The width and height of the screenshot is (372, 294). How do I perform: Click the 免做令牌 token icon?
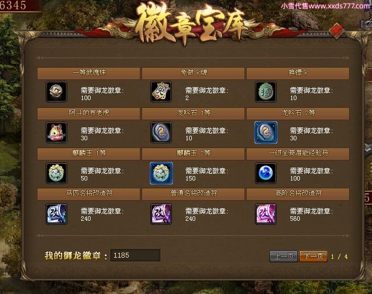[161, 92]
